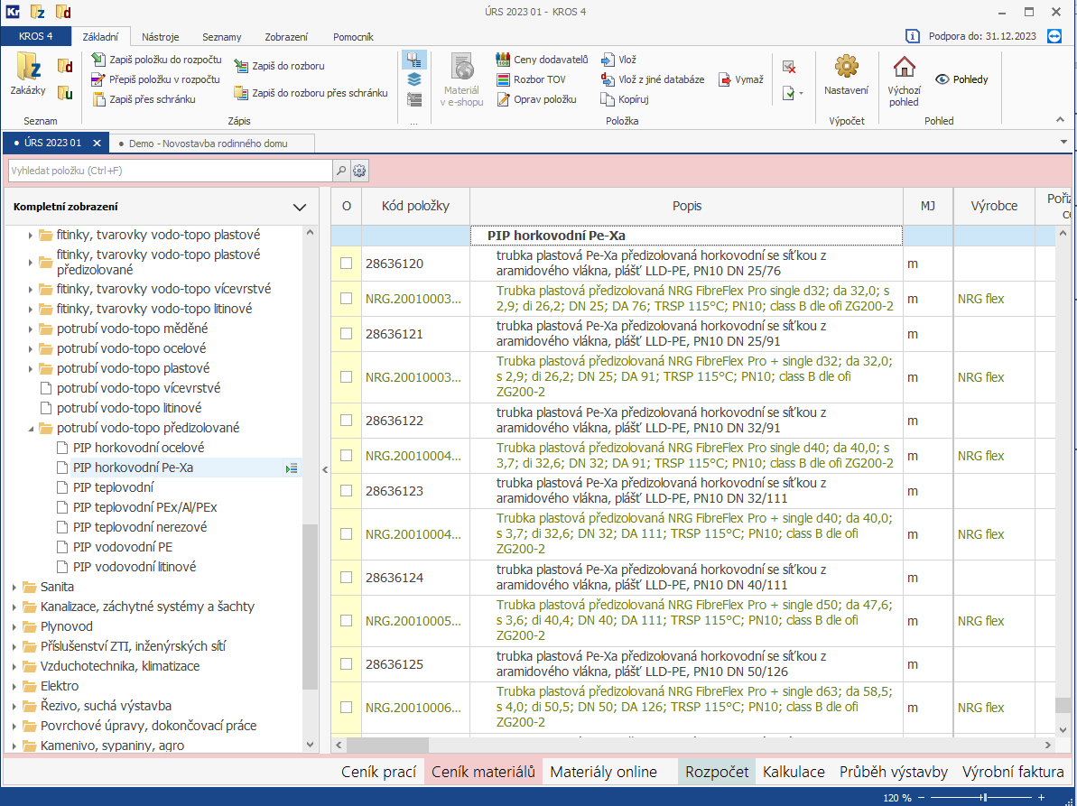Click the uncheck-all icon with red cross
This screenshot has height=806, width=1077.
point(789,67)
